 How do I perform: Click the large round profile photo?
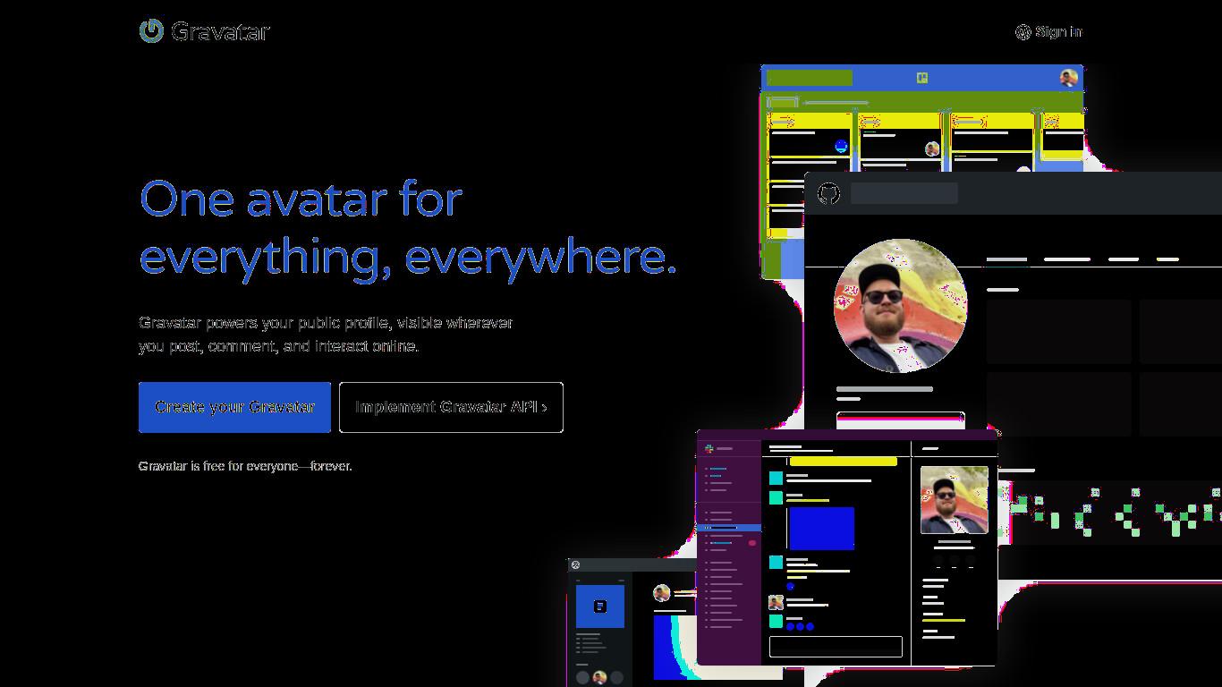[900, 305]
